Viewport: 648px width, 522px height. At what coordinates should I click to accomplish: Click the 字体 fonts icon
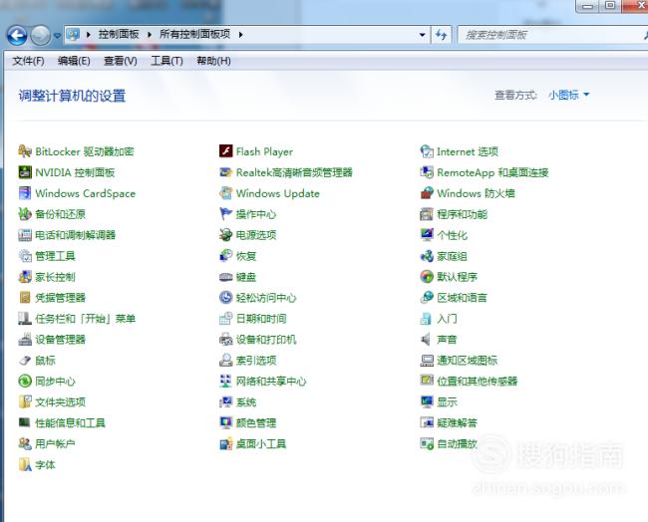point(25,464)
